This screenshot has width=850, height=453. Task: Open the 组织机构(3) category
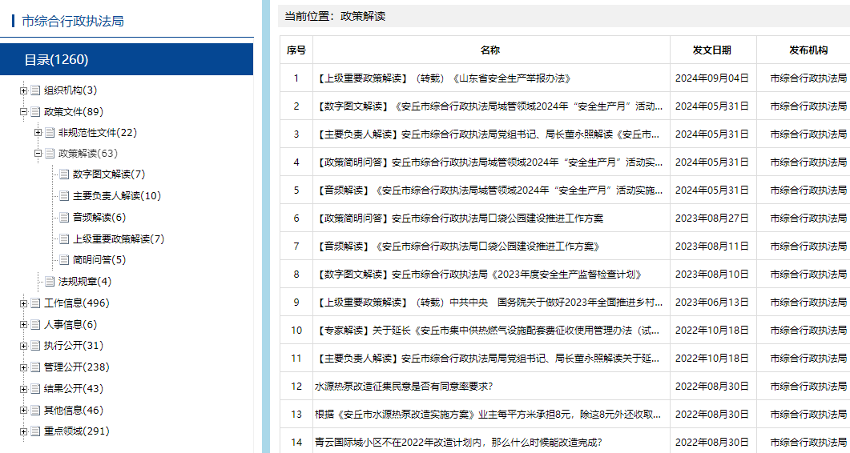70,90
